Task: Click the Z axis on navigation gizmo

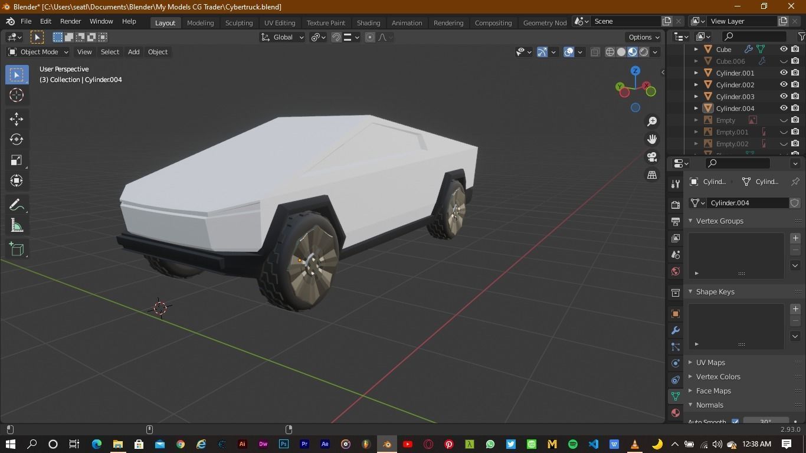Action: point(635,71)
